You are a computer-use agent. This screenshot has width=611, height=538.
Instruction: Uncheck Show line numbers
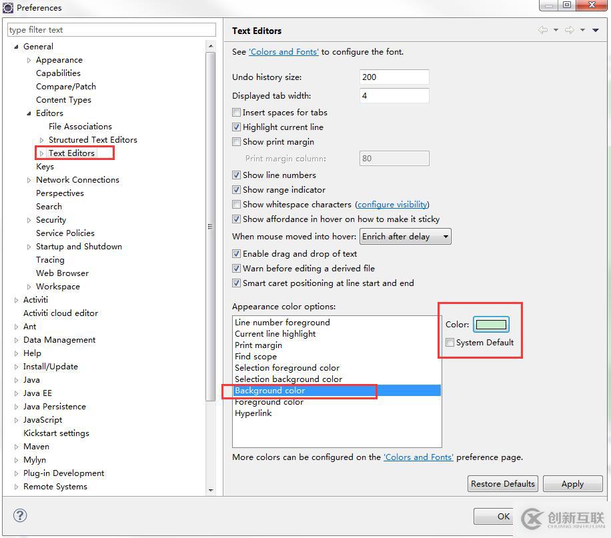(236, 175)
